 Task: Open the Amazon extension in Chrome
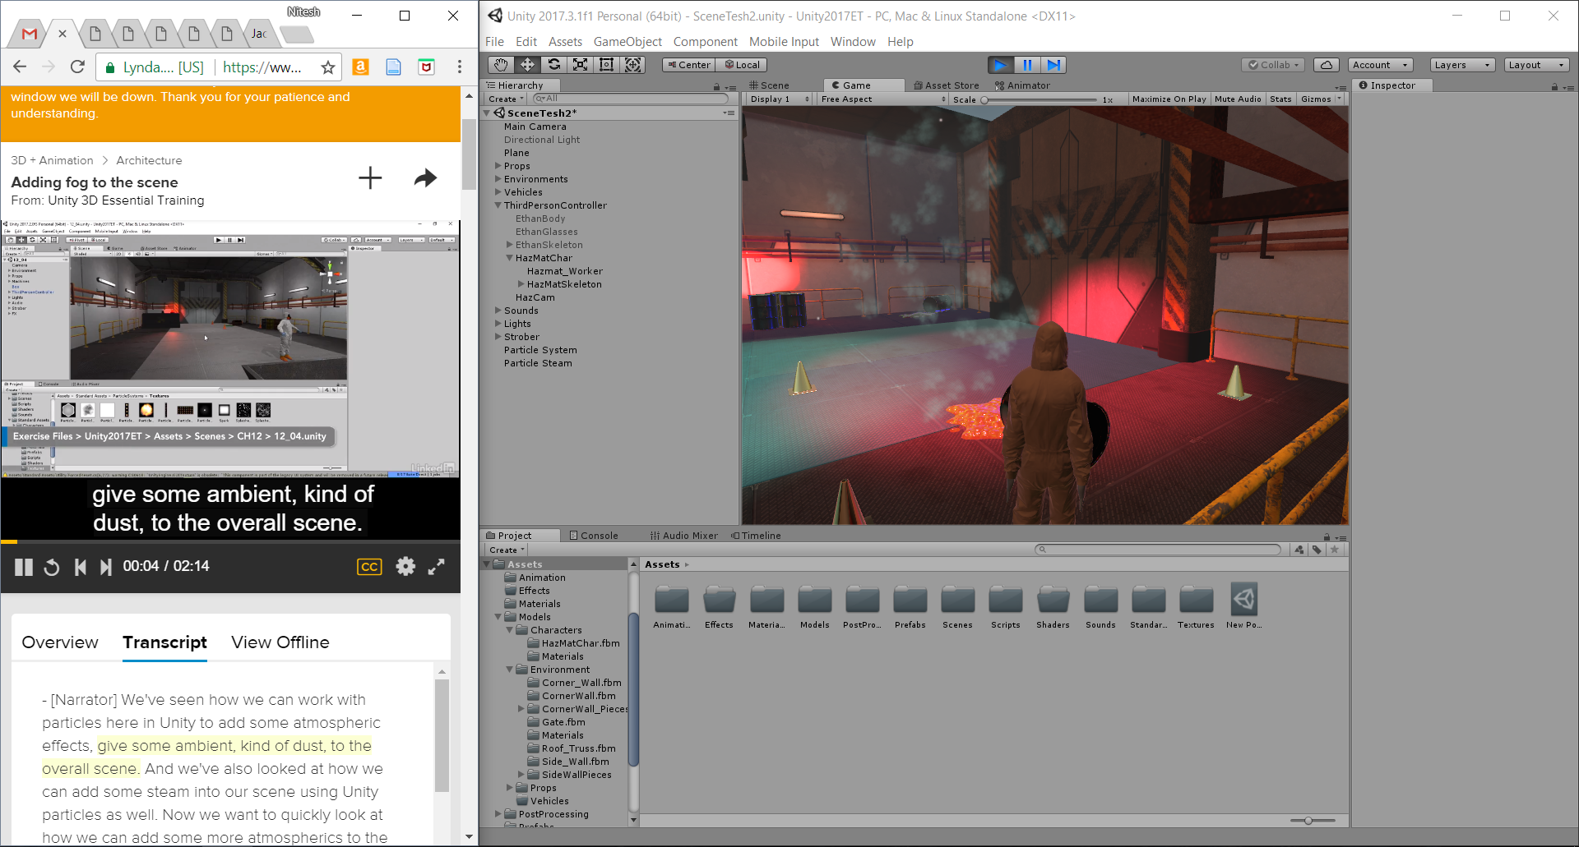coord(360,67)
